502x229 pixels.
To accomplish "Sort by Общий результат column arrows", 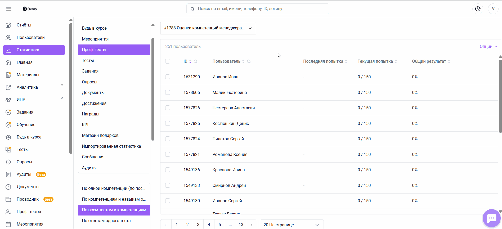I will click(x=449, y=61).
